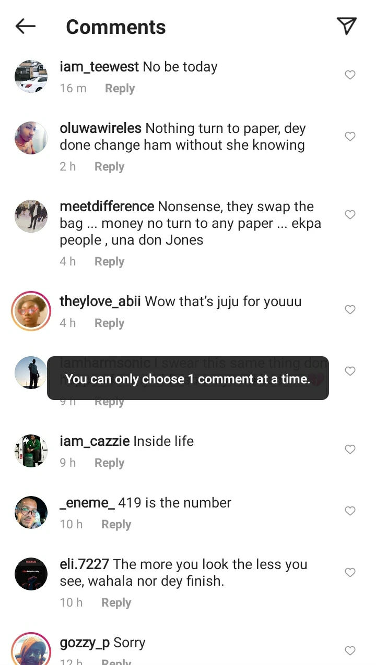
Task: Like iam_teewest's comment with the heart
Action: click(350, 75)
